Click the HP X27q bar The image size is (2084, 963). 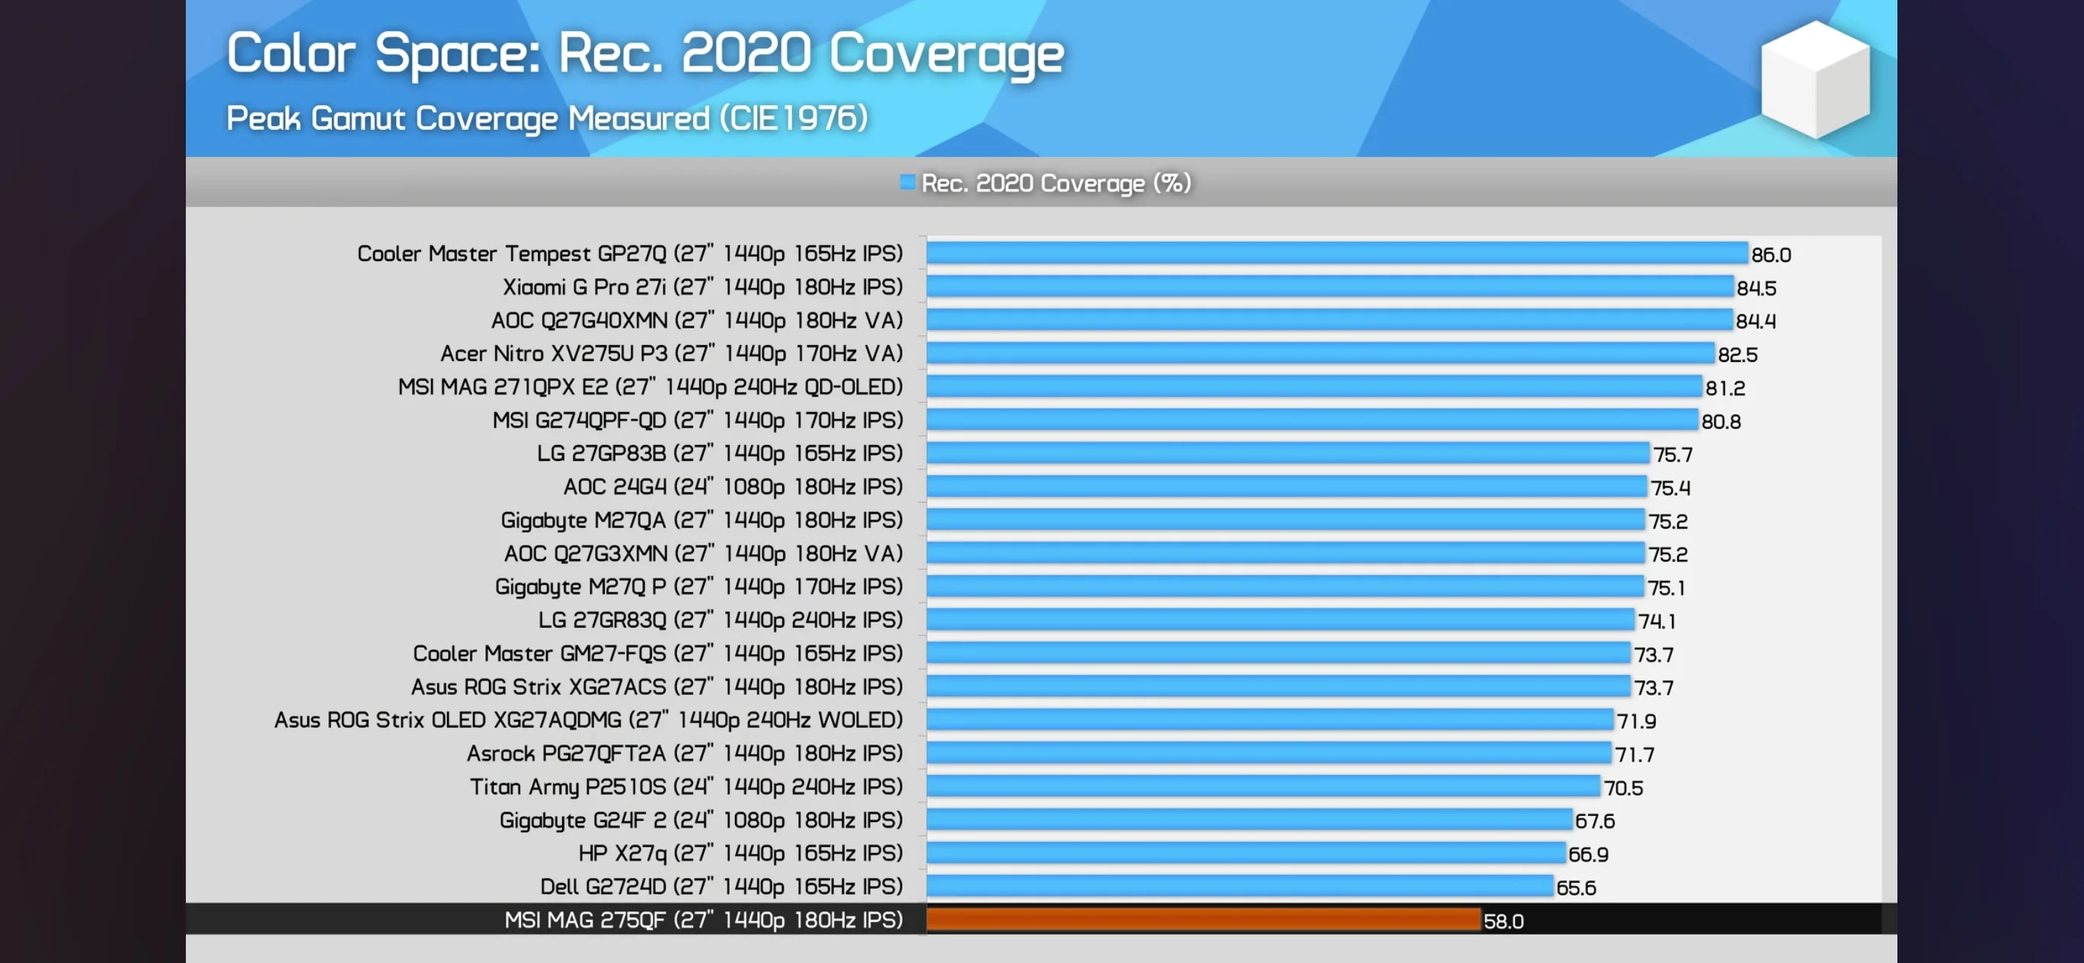click(1245, 853)
